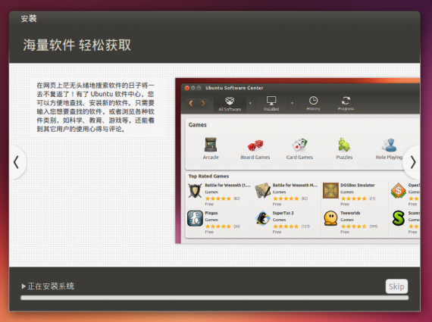Click the Battle for Wesnoth Map Editor icon
Image resolution: width=432 pixels, height=322 pixels.
point(262,191)
